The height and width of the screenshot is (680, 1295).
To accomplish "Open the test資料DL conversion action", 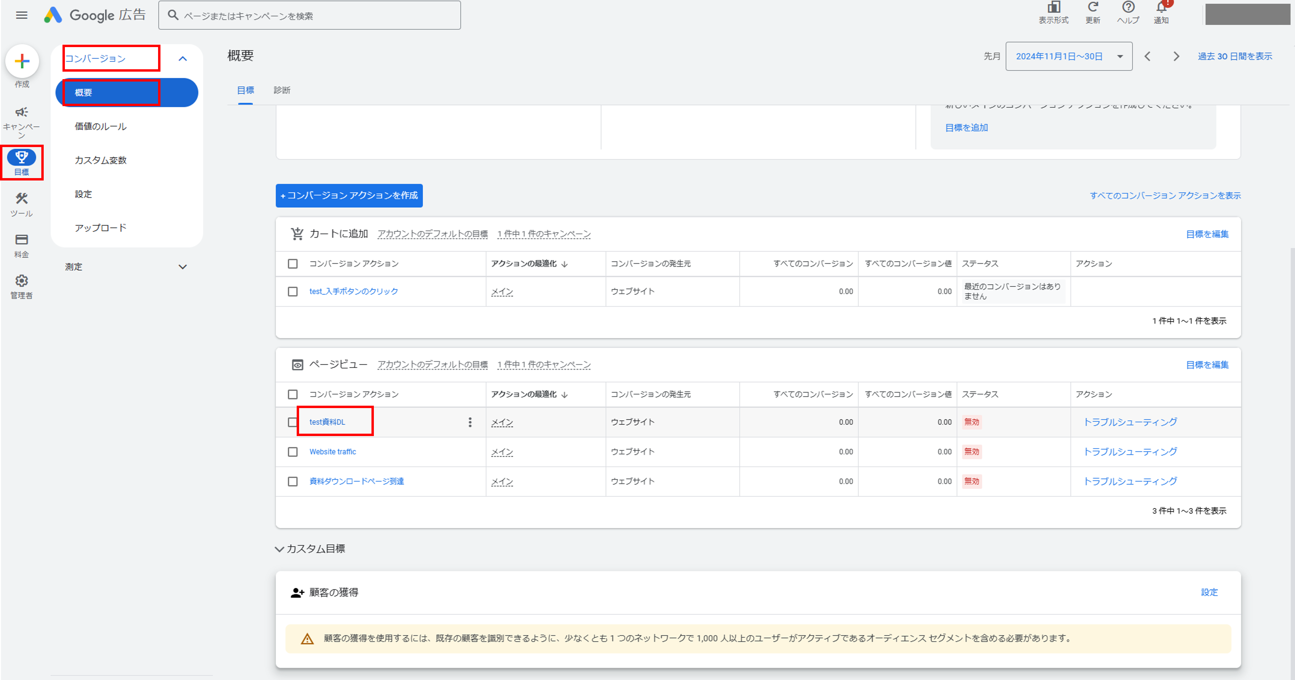I will coord(327,422).
